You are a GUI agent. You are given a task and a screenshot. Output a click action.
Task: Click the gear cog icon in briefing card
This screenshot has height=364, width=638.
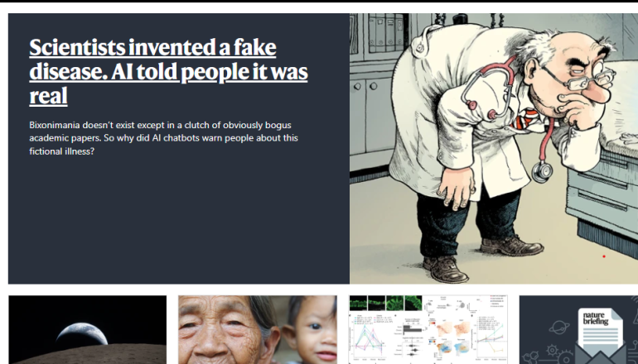552,351
